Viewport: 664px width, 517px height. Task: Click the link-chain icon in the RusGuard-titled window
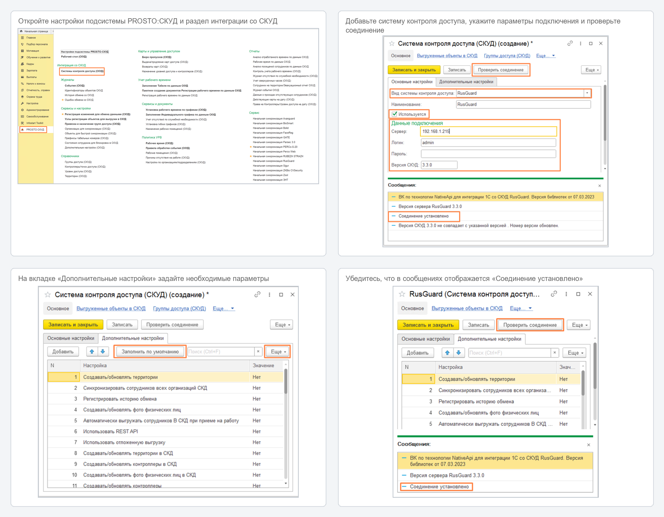pyautogui.click(x=554, y=294)
